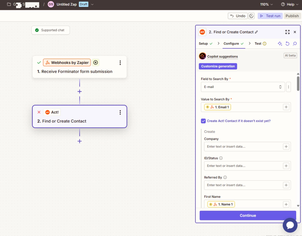Add step between Webhooks and Act!
This screenshot has width=302, height=236.
(x=79, y=92)
